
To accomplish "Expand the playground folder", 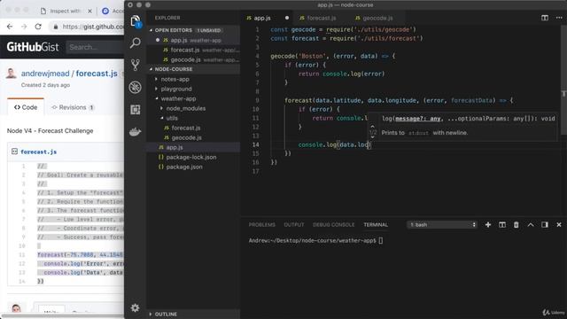I will pyautogui.click(x=157, y=89).
